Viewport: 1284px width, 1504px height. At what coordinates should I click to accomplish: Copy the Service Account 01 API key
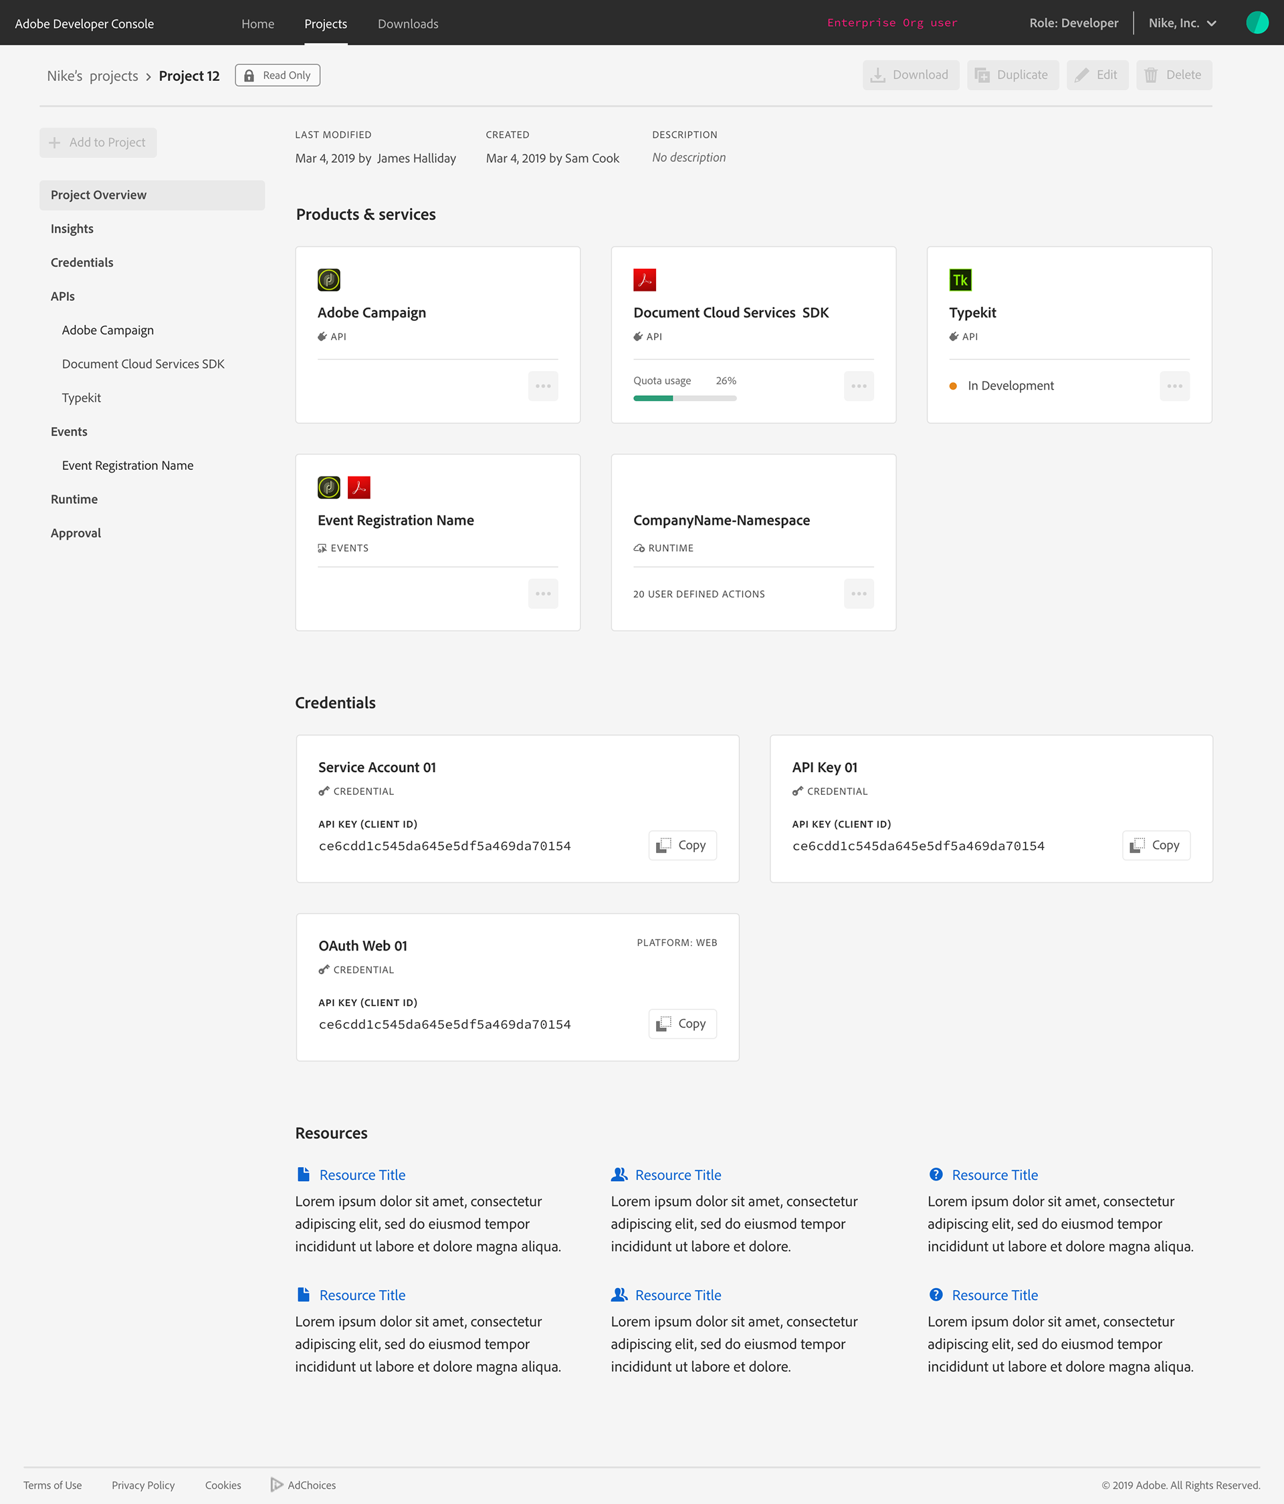tap(683, 845)
